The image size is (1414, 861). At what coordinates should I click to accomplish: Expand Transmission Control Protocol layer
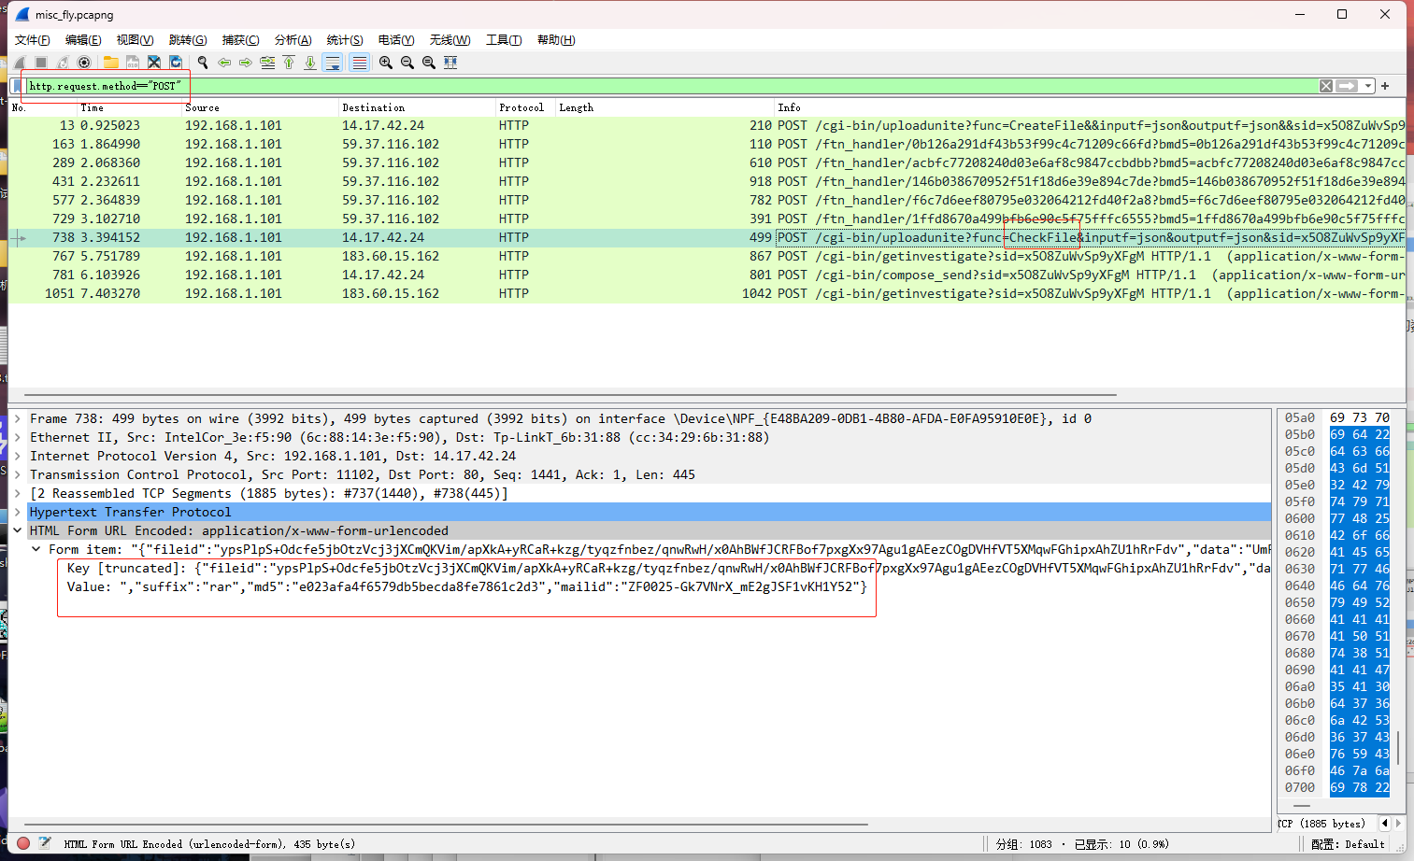click(18, 474)
